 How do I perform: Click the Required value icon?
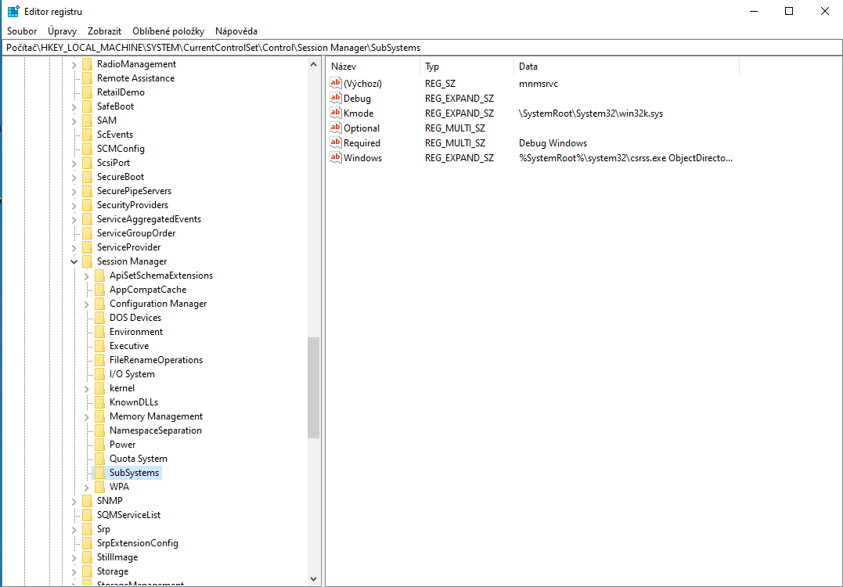coord(337,143)
